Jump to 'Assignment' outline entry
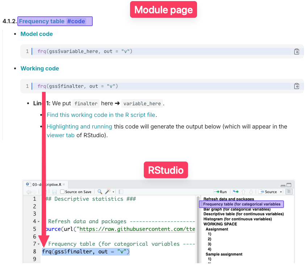305x265 pixels. click(x=217, y=229)
